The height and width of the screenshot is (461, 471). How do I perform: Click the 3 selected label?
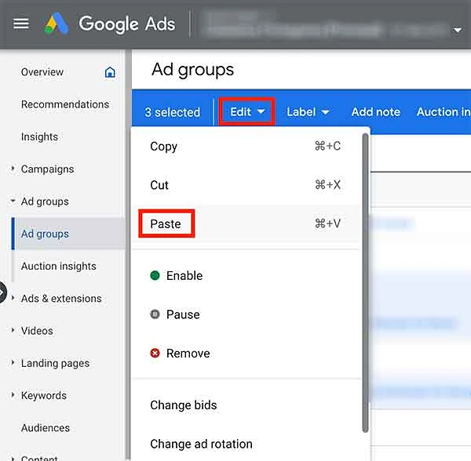(x=172, y=112)
